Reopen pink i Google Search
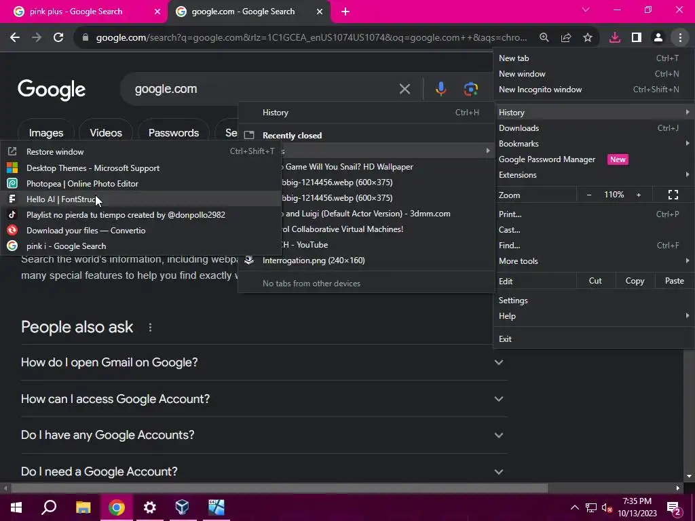This screenshot has height=521, width=695. pyautogui.click(x=140, y=246)
